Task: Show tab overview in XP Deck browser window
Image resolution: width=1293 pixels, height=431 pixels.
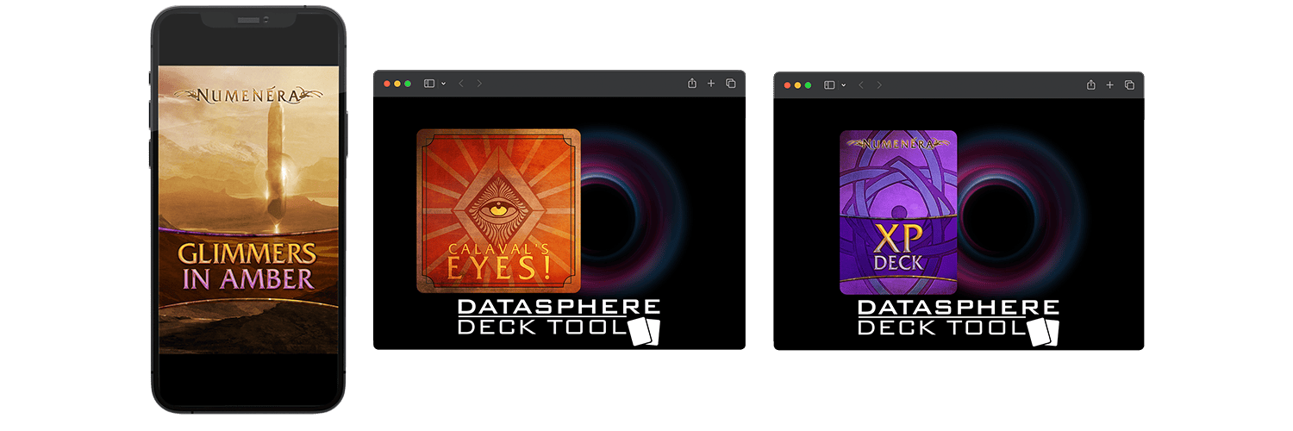Action: click(x=1129, y=84)
